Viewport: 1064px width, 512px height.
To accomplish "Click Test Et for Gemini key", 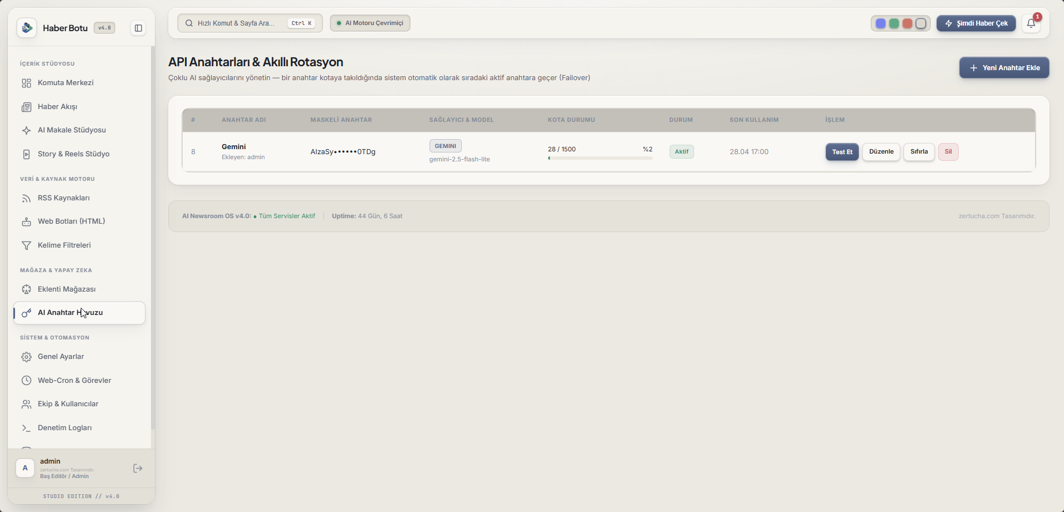I will [x=842, y=152].
